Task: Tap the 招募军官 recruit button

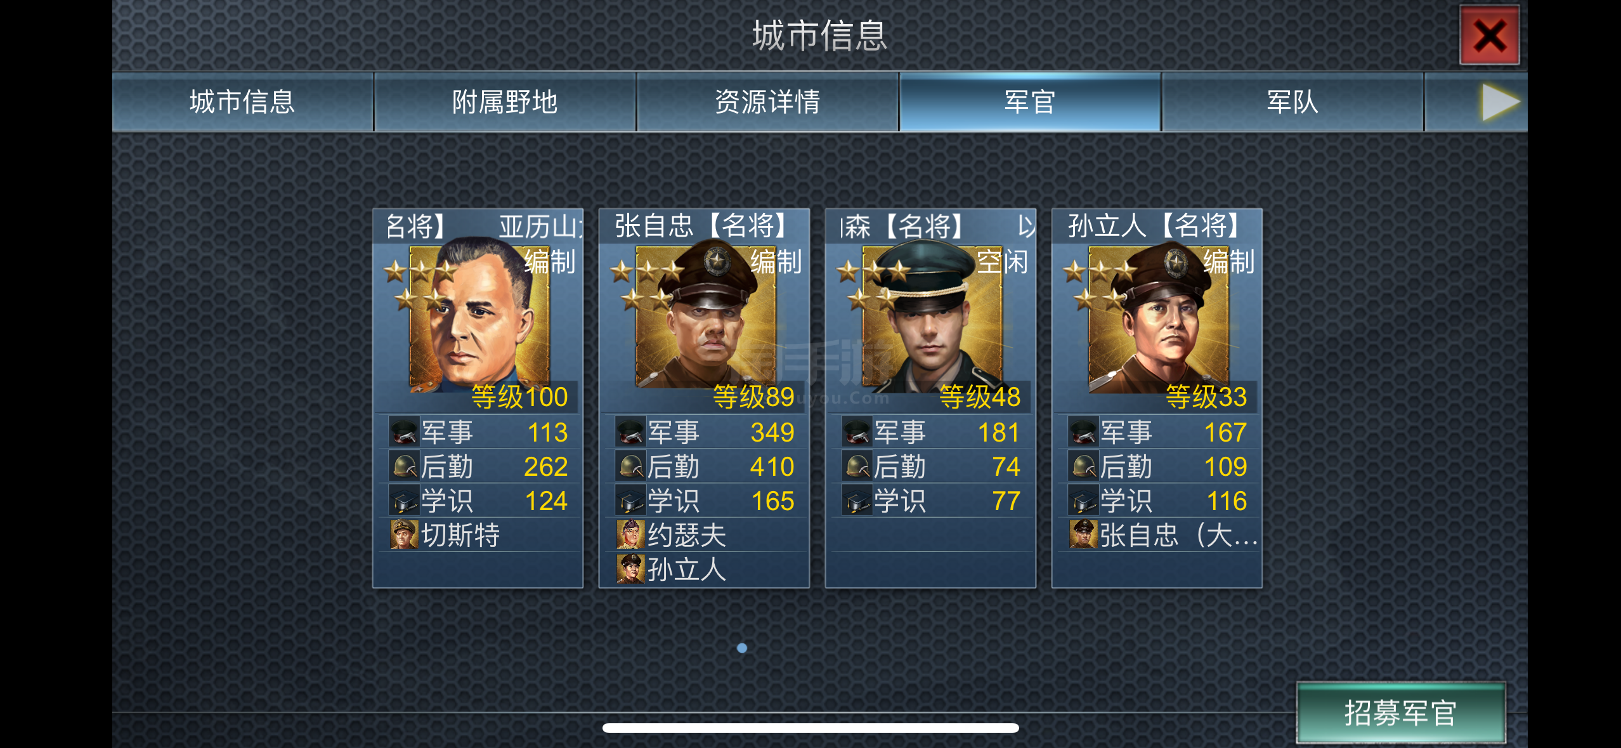Action: (x=1400, y=713)
